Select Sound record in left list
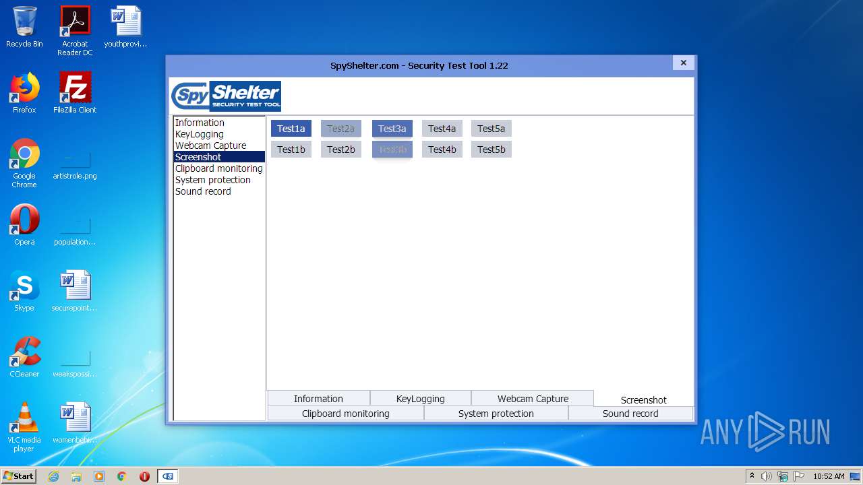Image resolution: width=863 pixels, height=485 pixels. [219, 191]
